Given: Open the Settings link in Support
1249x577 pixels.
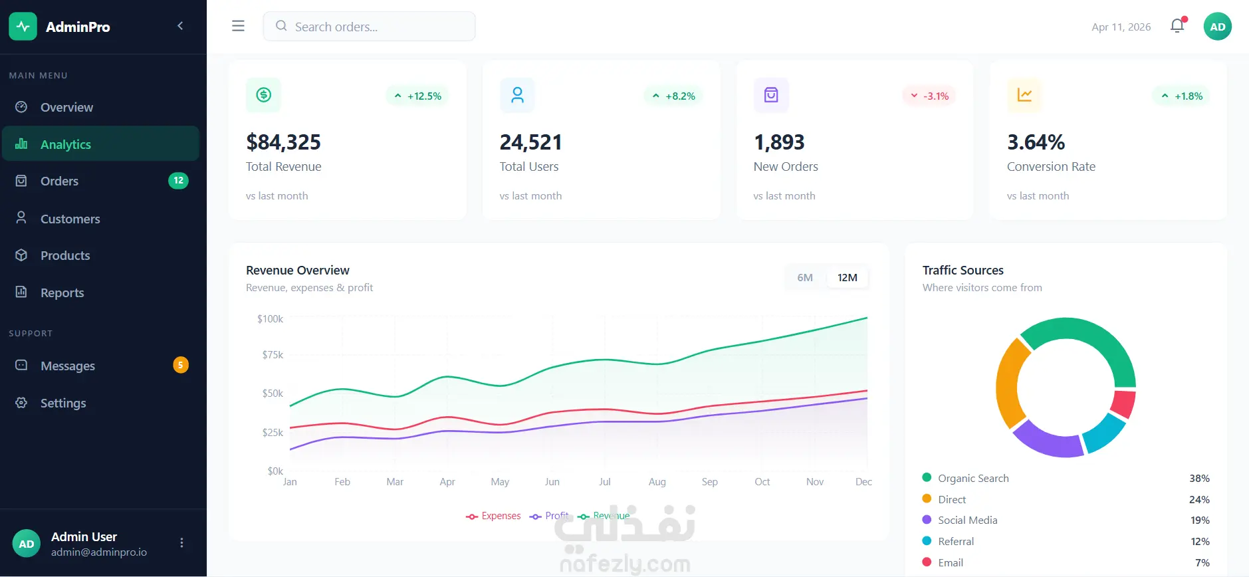Looking at the screenshot, I should point(100,403).
